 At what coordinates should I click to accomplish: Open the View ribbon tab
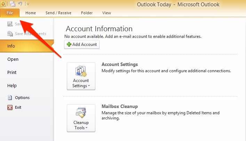click(106, 13)
